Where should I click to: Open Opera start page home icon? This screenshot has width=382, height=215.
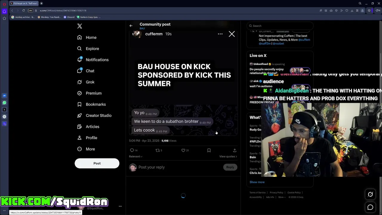pyautogui.click(x=4, y=11)
